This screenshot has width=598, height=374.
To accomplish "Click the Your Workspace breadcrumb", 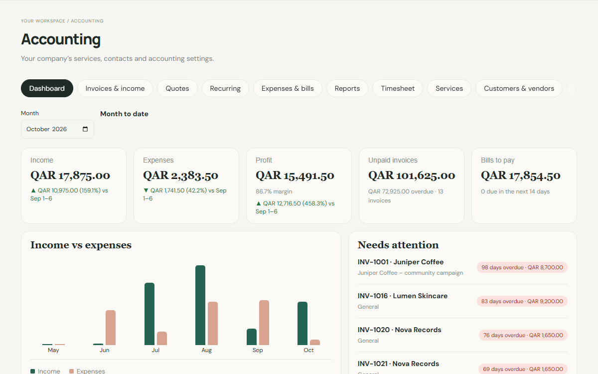I will [43, 21].
